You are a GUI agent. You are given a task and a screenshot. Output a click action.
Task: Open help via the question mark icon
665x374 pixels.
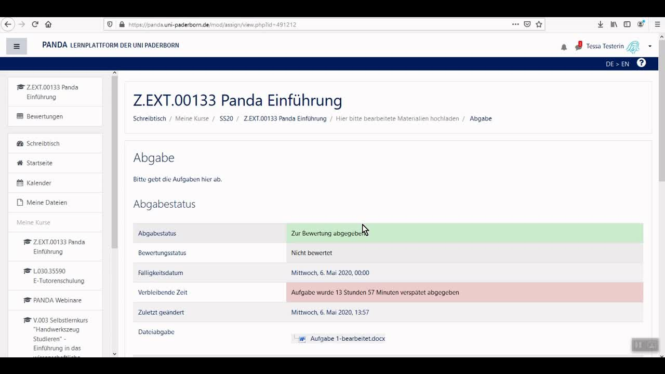pyautogui.click(x=641, y=63)
